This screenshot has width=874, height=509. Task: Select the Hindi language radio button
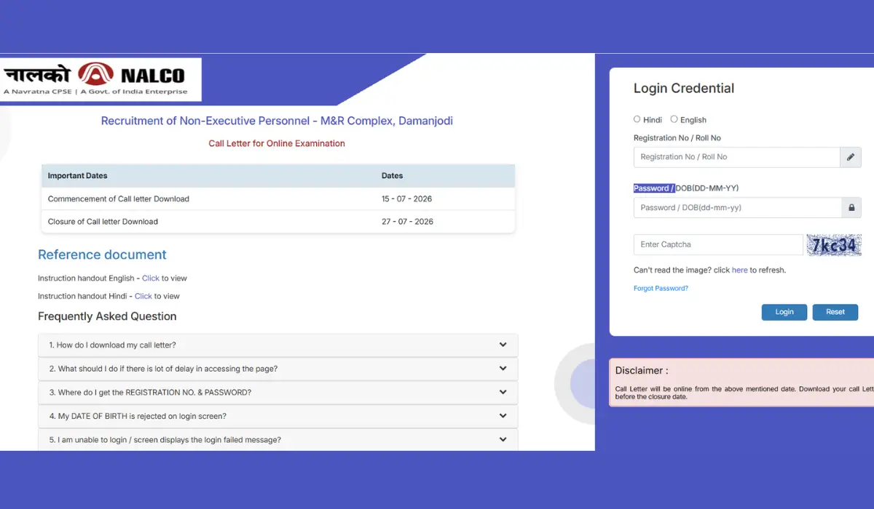tap(637, 119)
